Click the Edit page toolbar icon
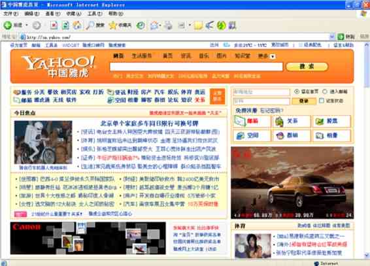This screenshot has height=266, width=370. 181,25
